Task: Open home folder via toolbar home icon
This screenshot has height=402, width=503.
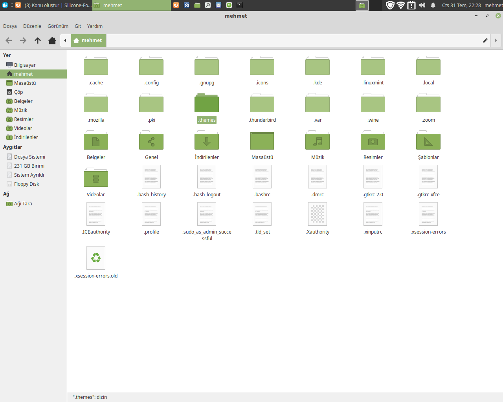Action: 52,40
